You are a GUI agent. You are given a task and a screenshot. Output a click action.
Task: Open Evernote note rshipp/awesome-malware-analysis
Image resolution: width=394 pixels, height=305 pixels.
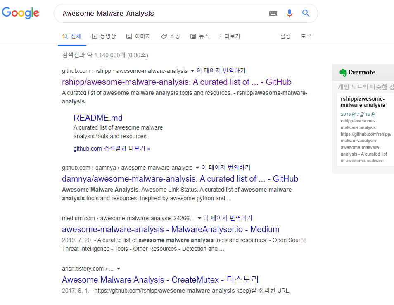[363, 102]
